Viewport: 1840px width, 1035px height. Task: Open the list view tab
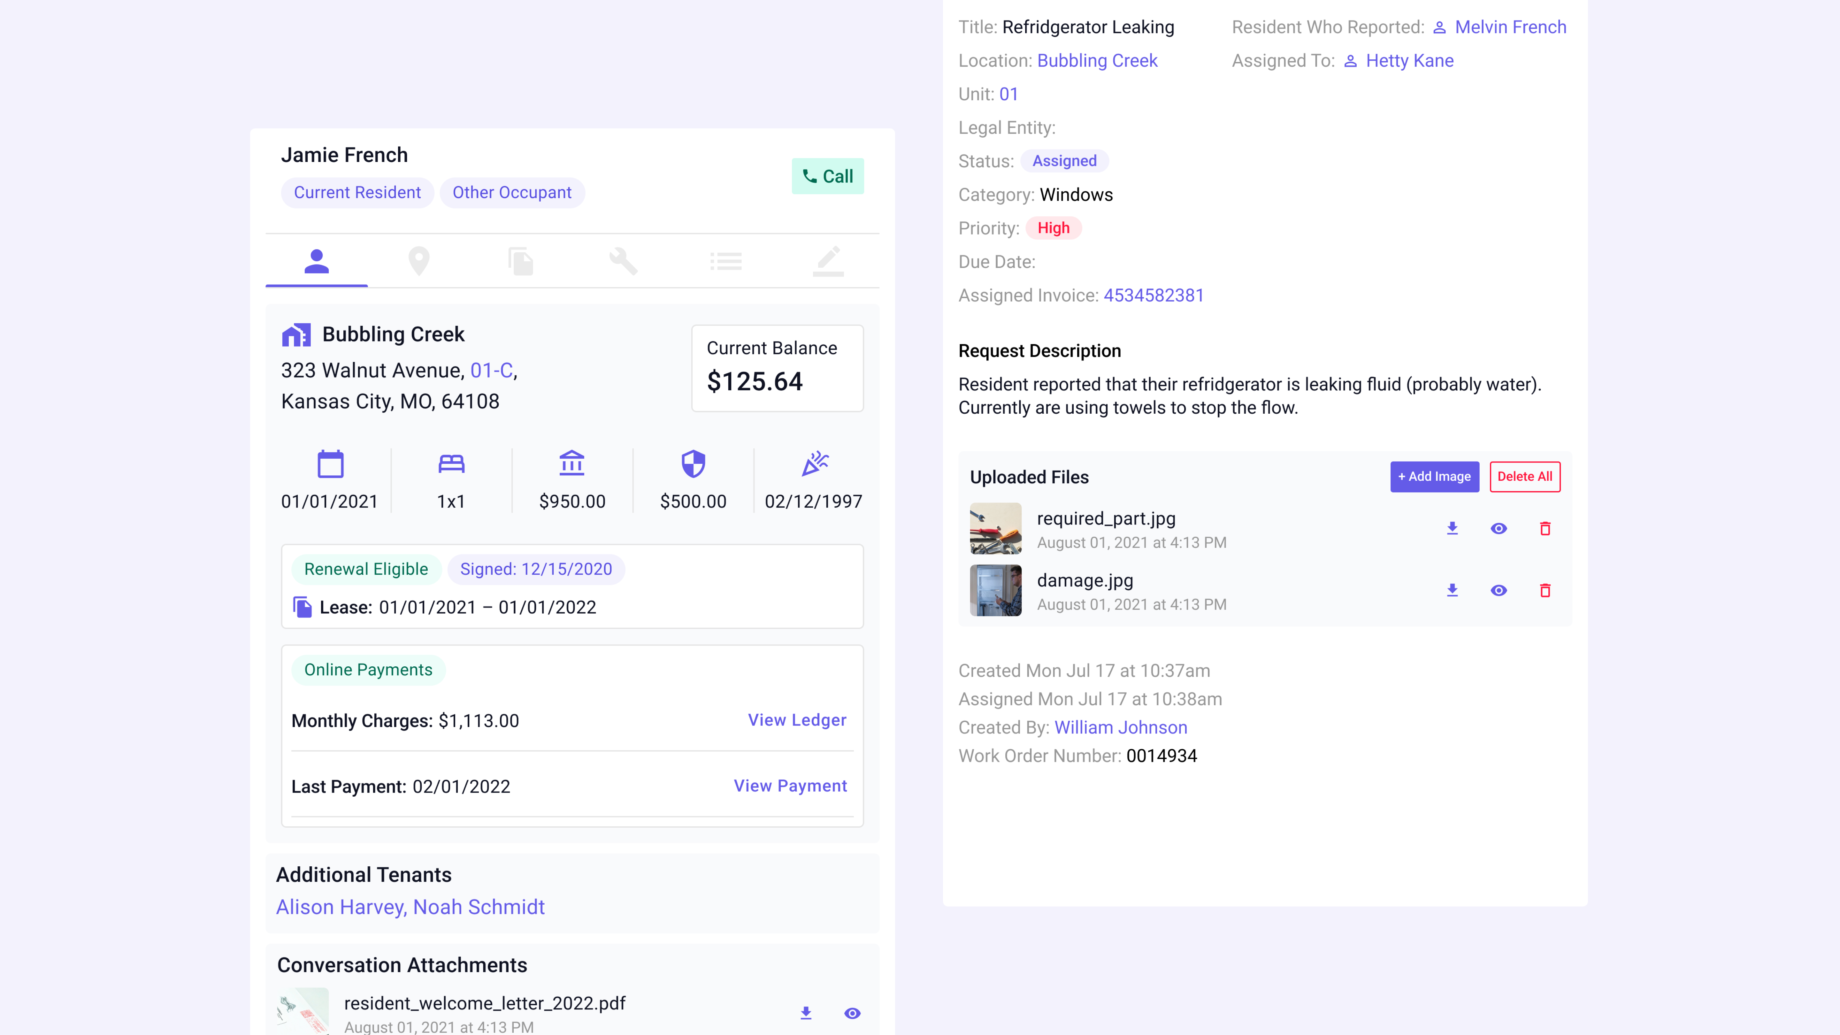[x=726, y=261]
